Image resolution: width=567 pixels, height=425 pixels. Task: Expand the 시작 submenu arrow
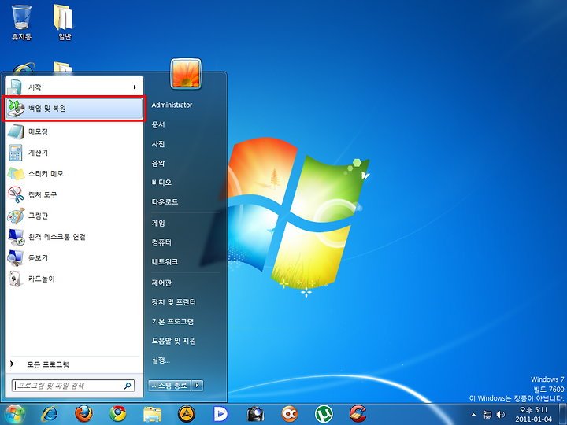(135, 87)
